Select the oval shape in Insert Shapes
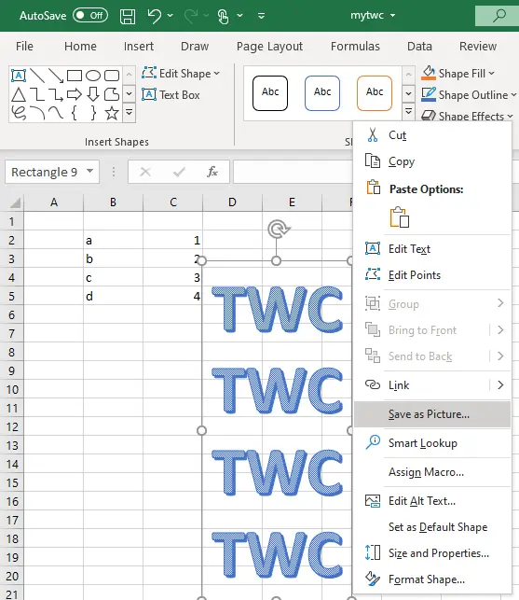Image resolution: width=519 pixels, height=600 pixels. pyautogui.click(x=93, y=76)
